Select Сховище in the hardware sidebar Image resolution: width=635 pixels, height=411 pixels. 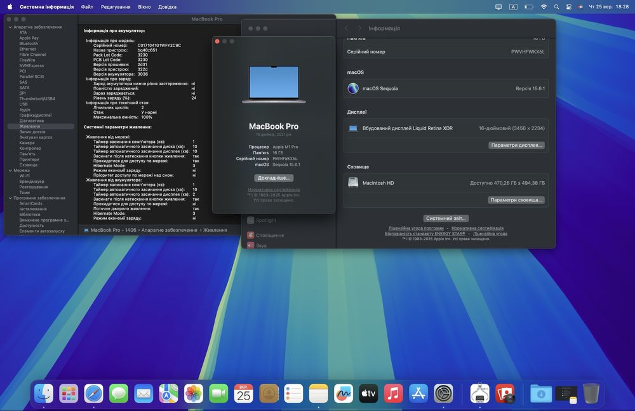(28, 165)
